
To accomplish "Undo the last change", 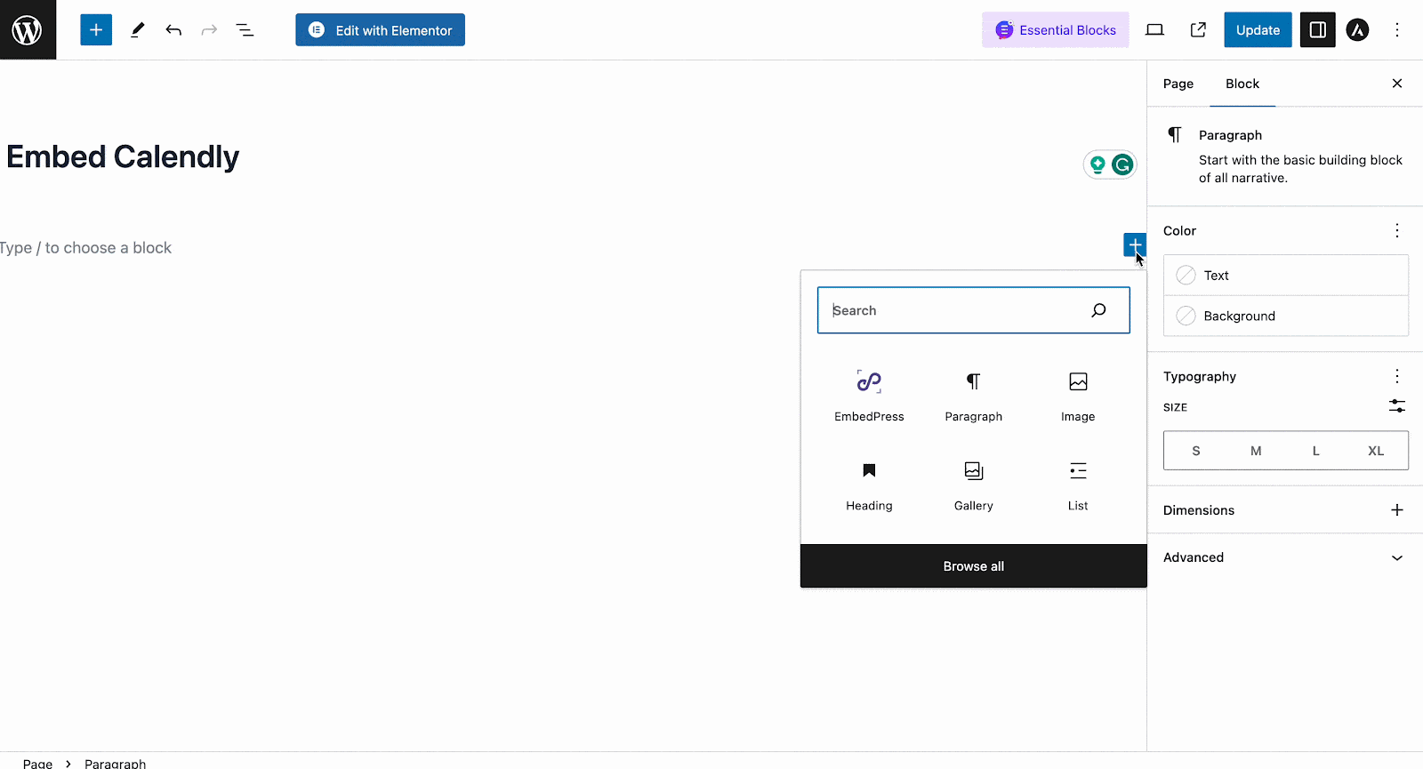I will (173, 29).
